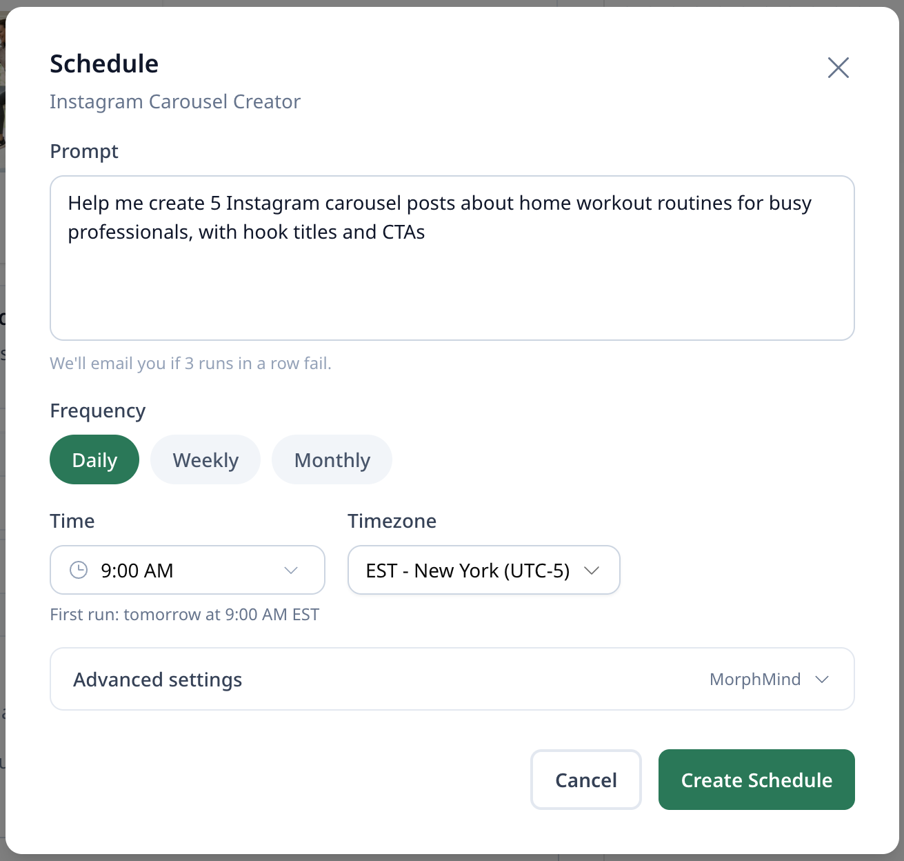The width and height of the screenshot is (904, 861).
Task: Open the 9:00 AM time dropdown
Action: pyautogui.click(x=188, y=570)
